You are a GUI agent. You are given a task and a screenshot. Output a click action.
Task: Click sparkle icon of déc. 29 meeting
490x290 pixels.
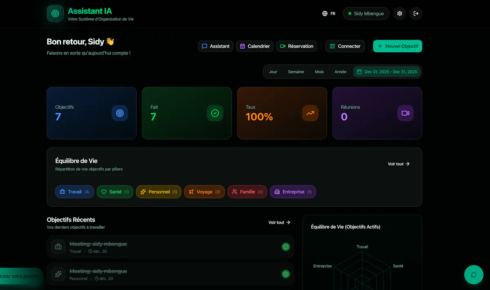coord(58,274)
